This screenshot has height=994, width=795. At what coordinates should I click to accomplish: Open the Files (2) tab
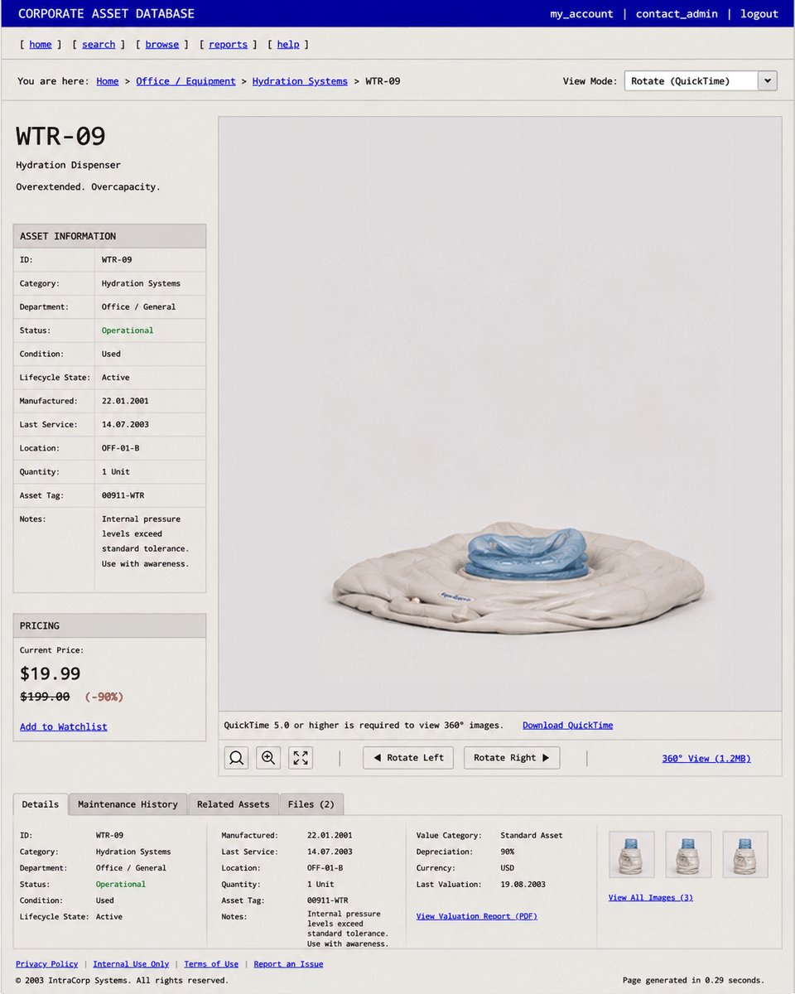coord(311,804)
